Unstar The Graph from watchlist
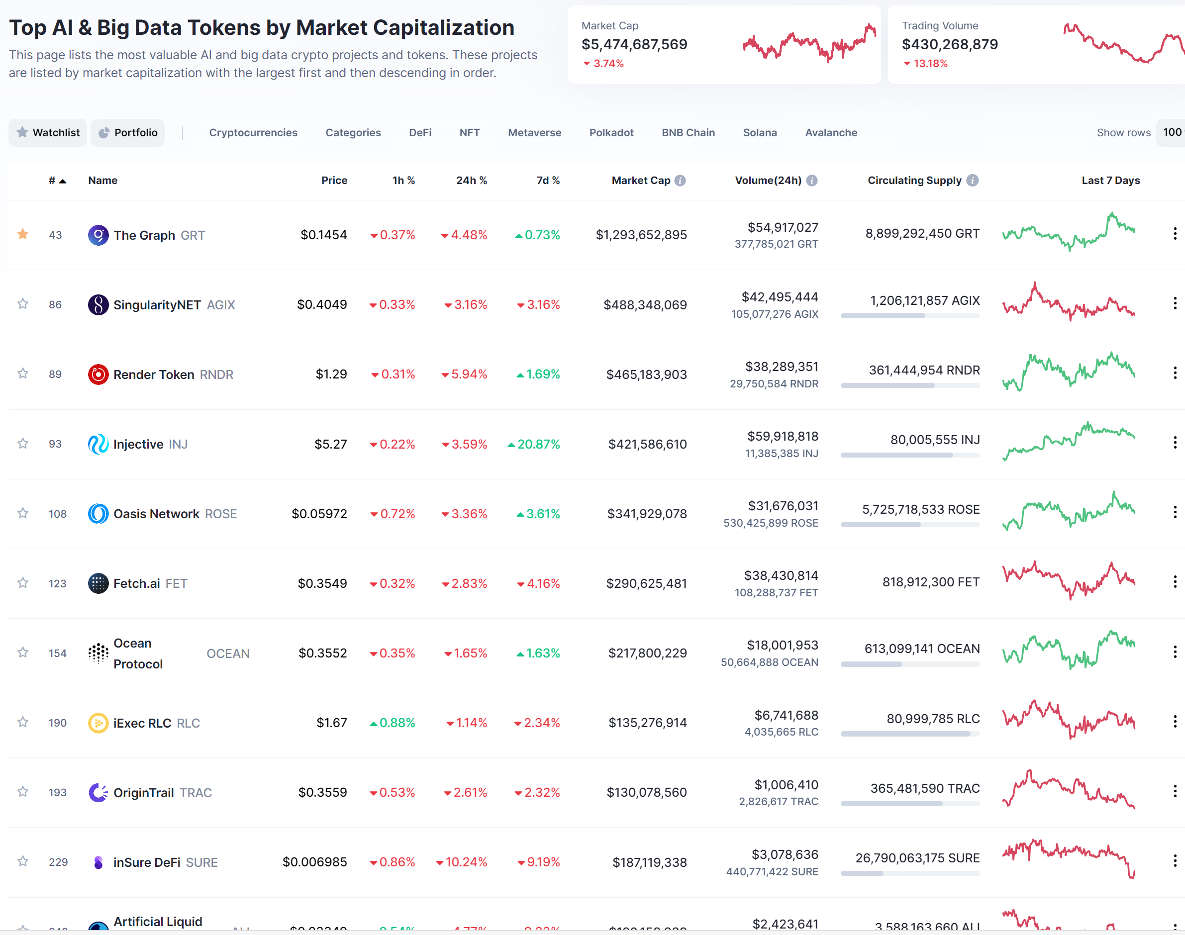This screenshot has width=1185, height=935. coord(22,234)
